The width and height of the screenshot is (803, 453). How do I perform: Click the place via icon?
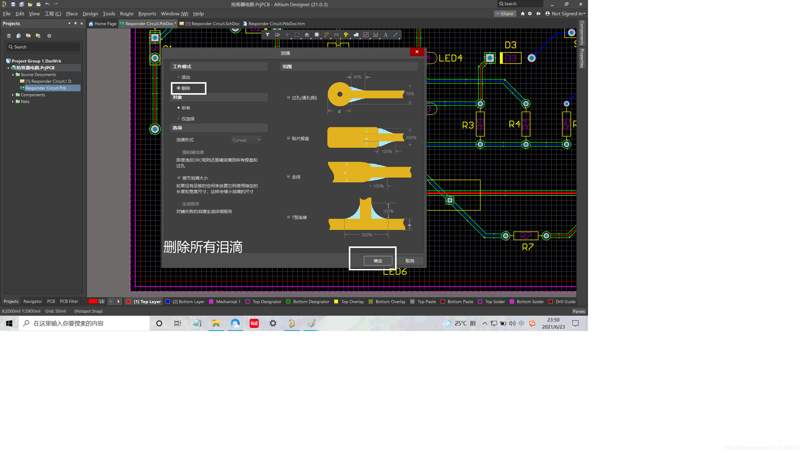click(x=346, y=35)
